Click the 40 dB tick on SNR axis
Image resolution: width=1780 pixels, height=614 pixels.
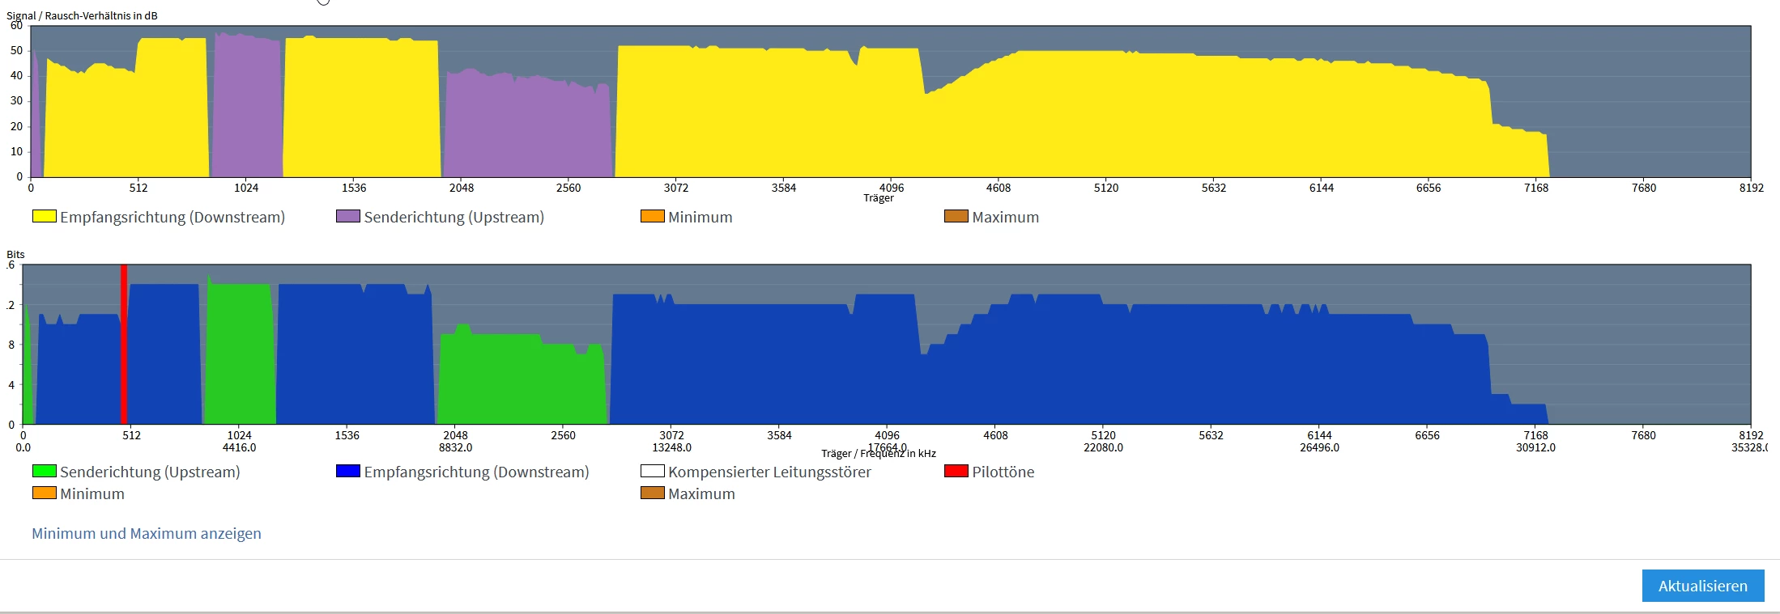(x=16, y=75)
